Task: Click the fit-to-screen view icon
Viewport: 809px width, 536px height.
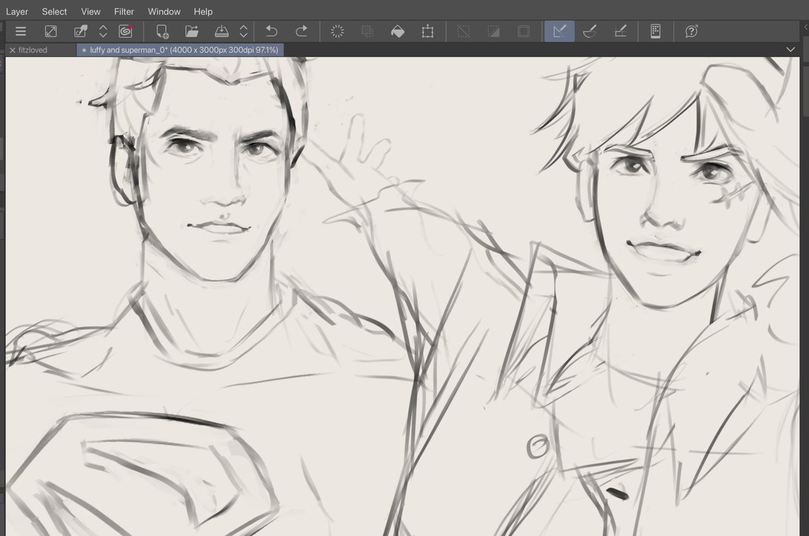Action: point(50,31)
